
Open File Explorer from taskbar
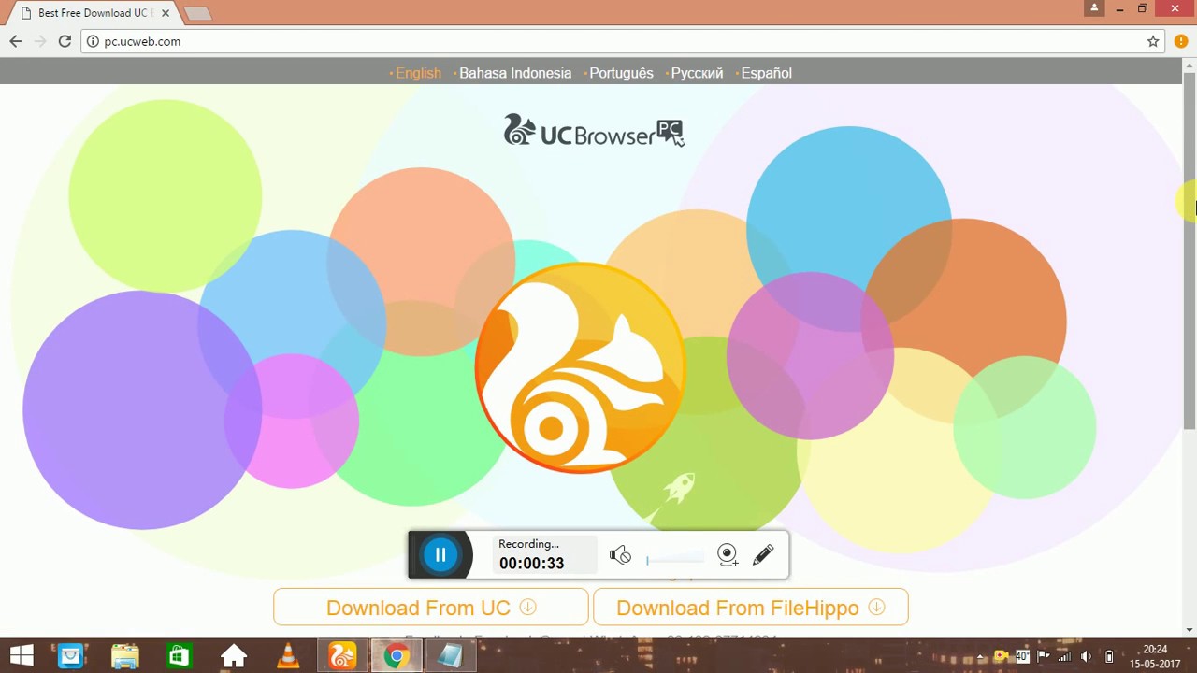tap(124, 656)
